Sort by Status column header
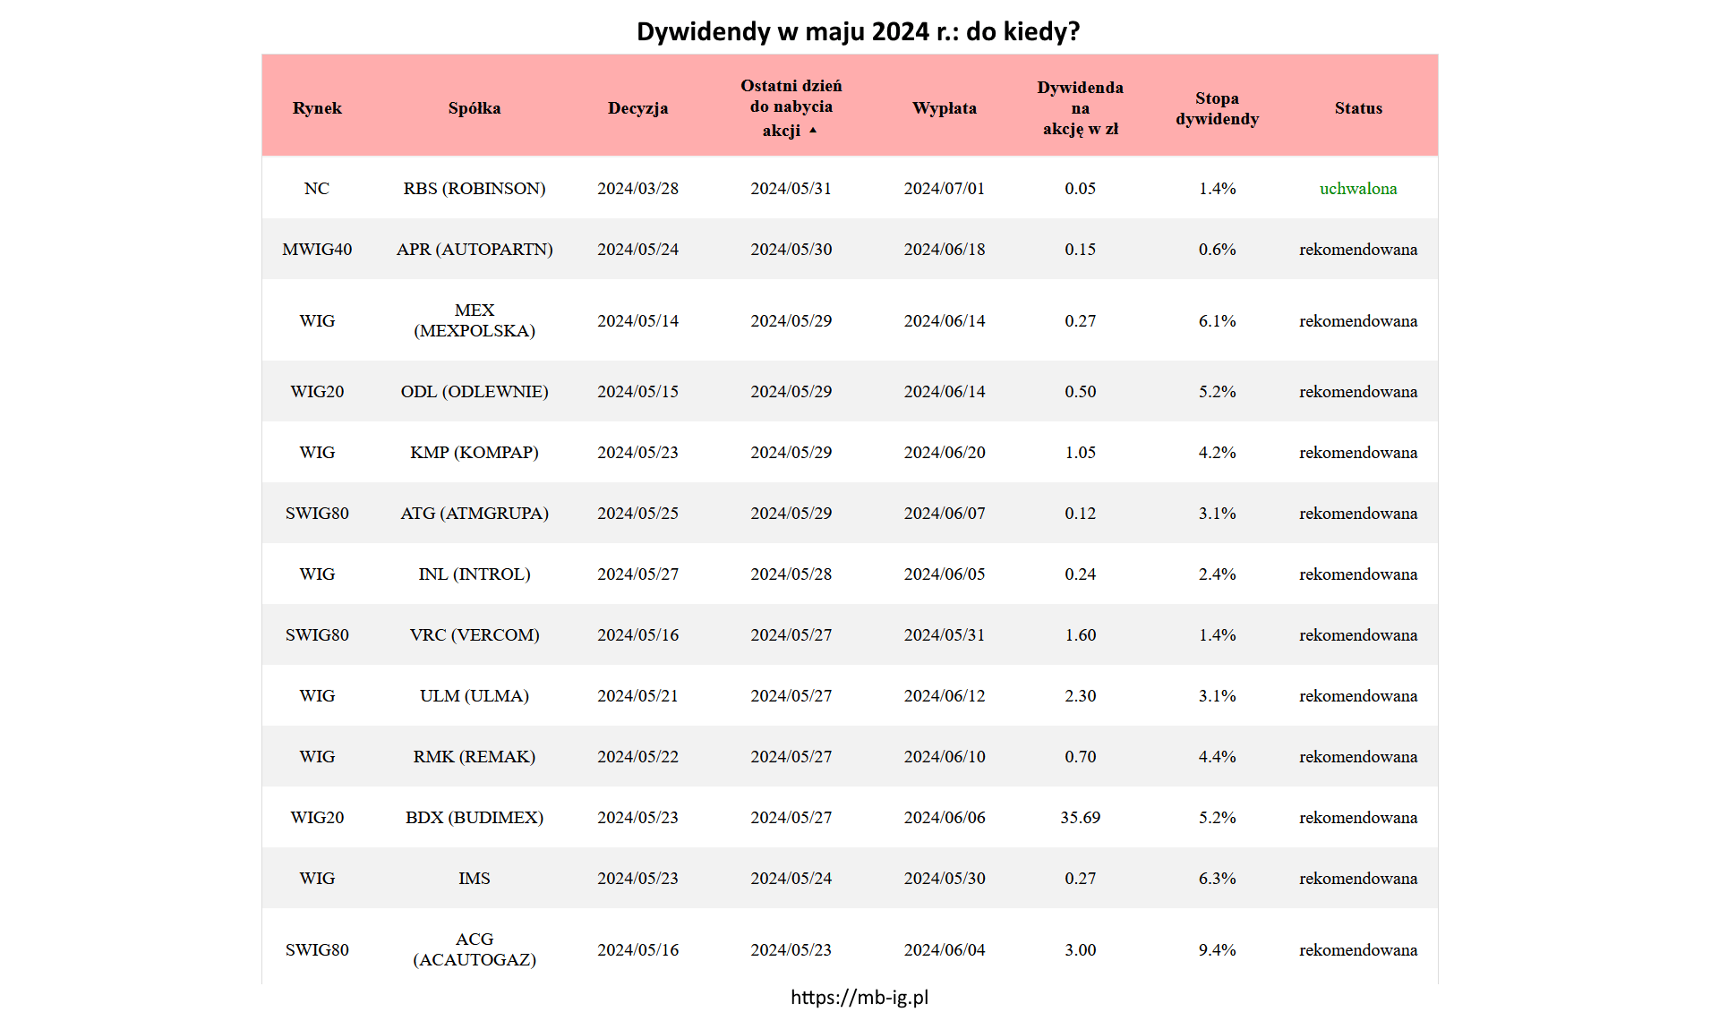Viewport: 1719px width, 1029px height. coord(1358,108)
